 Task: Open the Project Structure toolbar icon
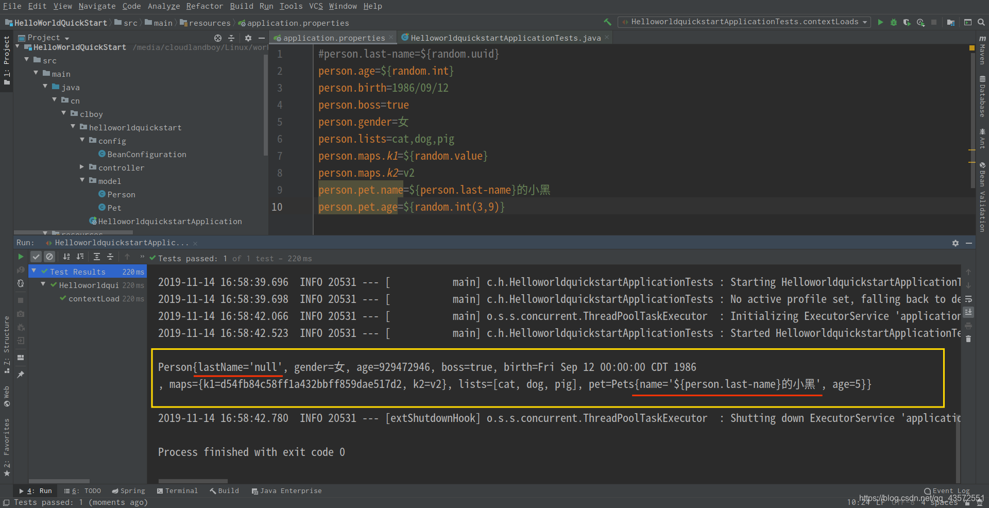pos(951,22)
